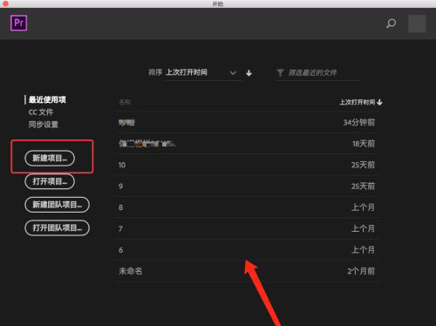Click the 新建团队项目 button
Image resolution: width=436 pixels, height=326 pixels.
coord(57,205)
